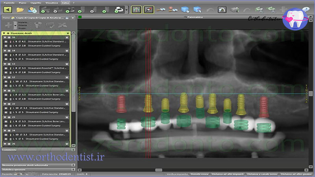Image resolution: width=315 pixels, height=177 pixels.
Task: Go to workflow step 1 icon
Action: (x=45, y=10)
